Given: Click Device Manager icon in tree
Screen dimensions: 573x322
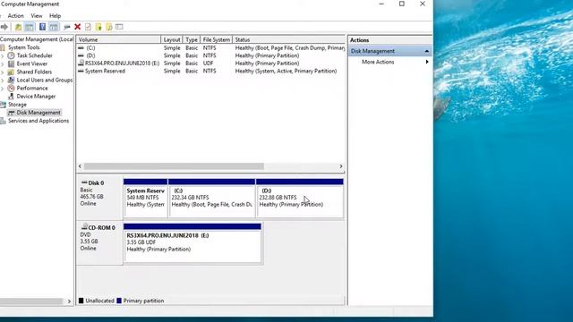Looking at the screenshot, I should pos(11,97).
